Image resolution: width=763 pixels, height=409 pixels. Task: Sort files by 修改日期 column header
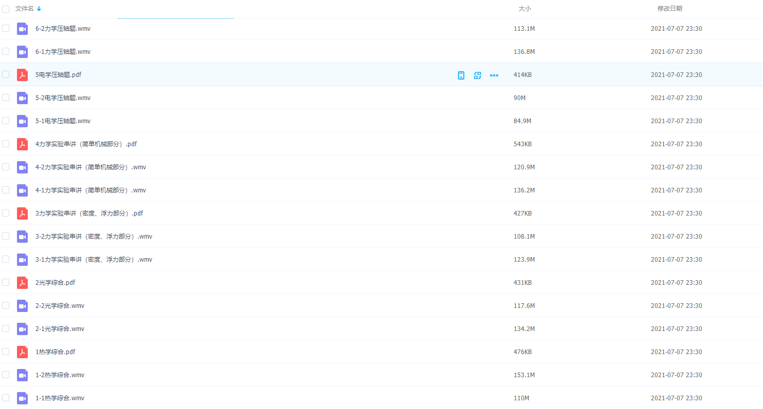tap(669, 9)
